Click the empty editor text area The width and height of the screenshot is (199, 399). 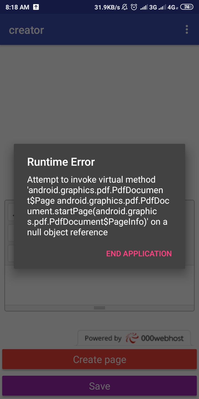(99, 285)
